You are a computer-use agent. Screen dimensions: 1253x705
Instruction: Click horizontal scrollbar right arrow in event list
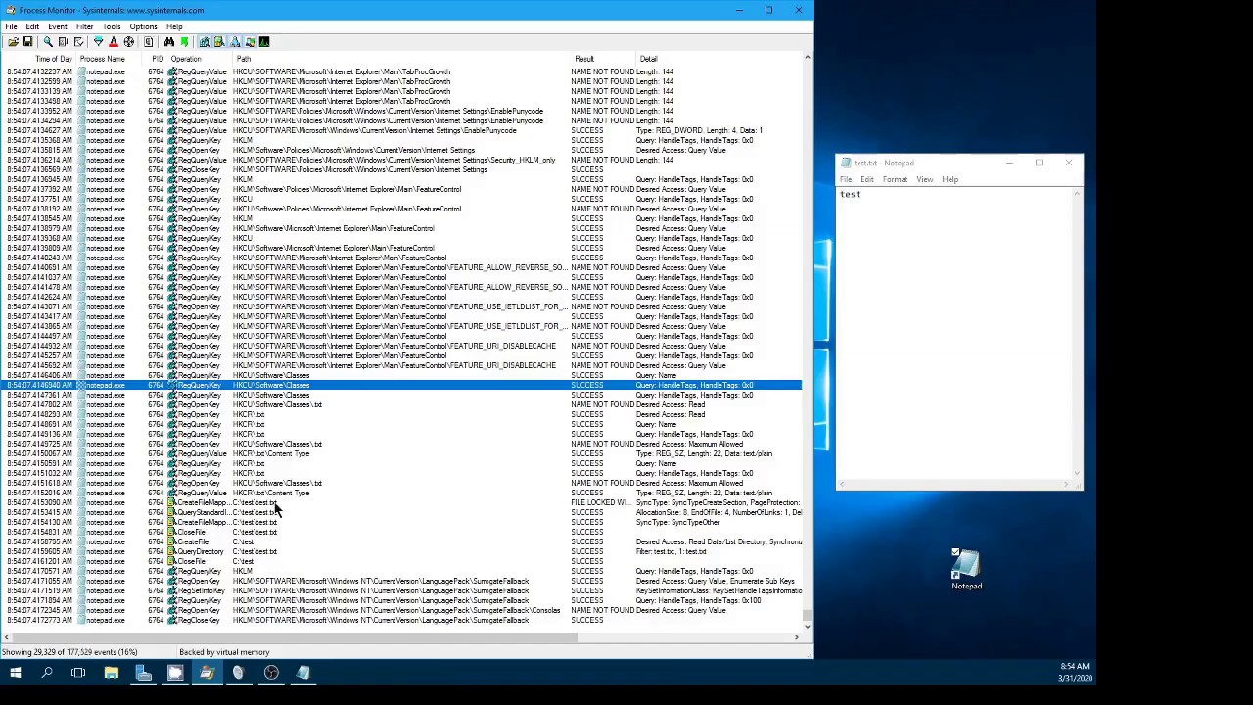pos(797,637)
